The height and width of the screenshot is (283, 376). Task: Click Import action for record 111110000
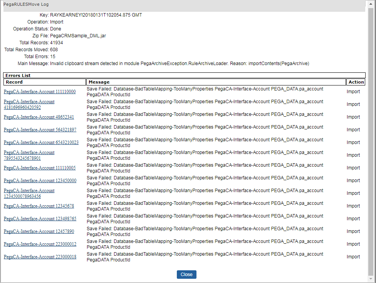click(353, 92)
